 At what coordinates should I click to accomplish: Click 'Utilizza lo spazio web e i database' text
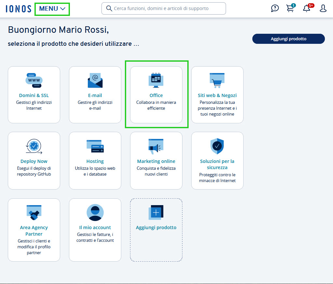[95, 171]
